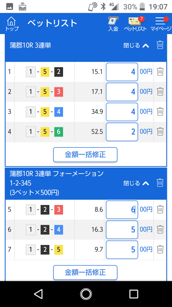The height and width of the screenshot is (307, 172).
Task: Remove bet row 1-5-3 with trash icon
Action: click(160, 91)
